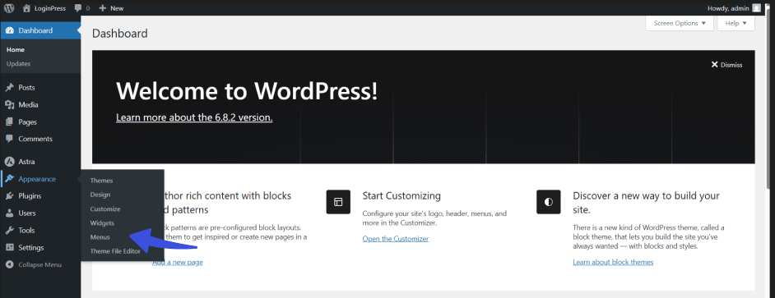Click the Tools wrench icon

9,231
